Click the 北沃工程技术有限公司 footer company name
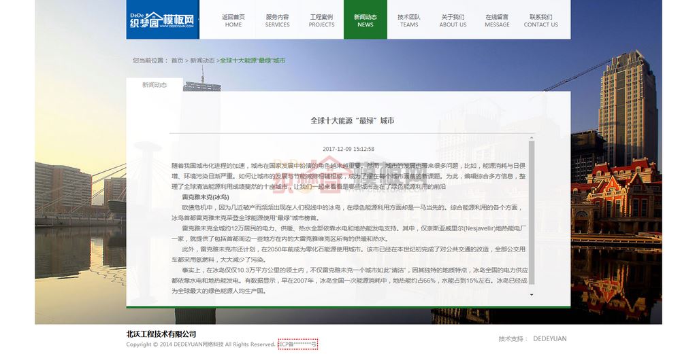The image size is (697, 354). coord(161,334)
